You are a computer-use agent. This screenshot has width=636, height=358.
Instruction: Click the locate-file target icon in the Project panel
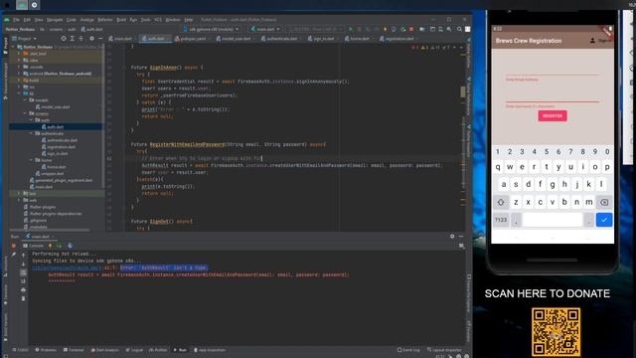(x=64, y=39)
